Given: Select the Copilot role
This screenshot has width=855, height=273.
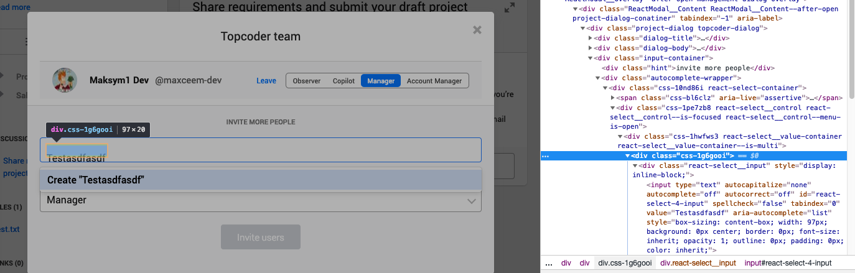Looking at the screenshot, I should click(x=343, y=81).
